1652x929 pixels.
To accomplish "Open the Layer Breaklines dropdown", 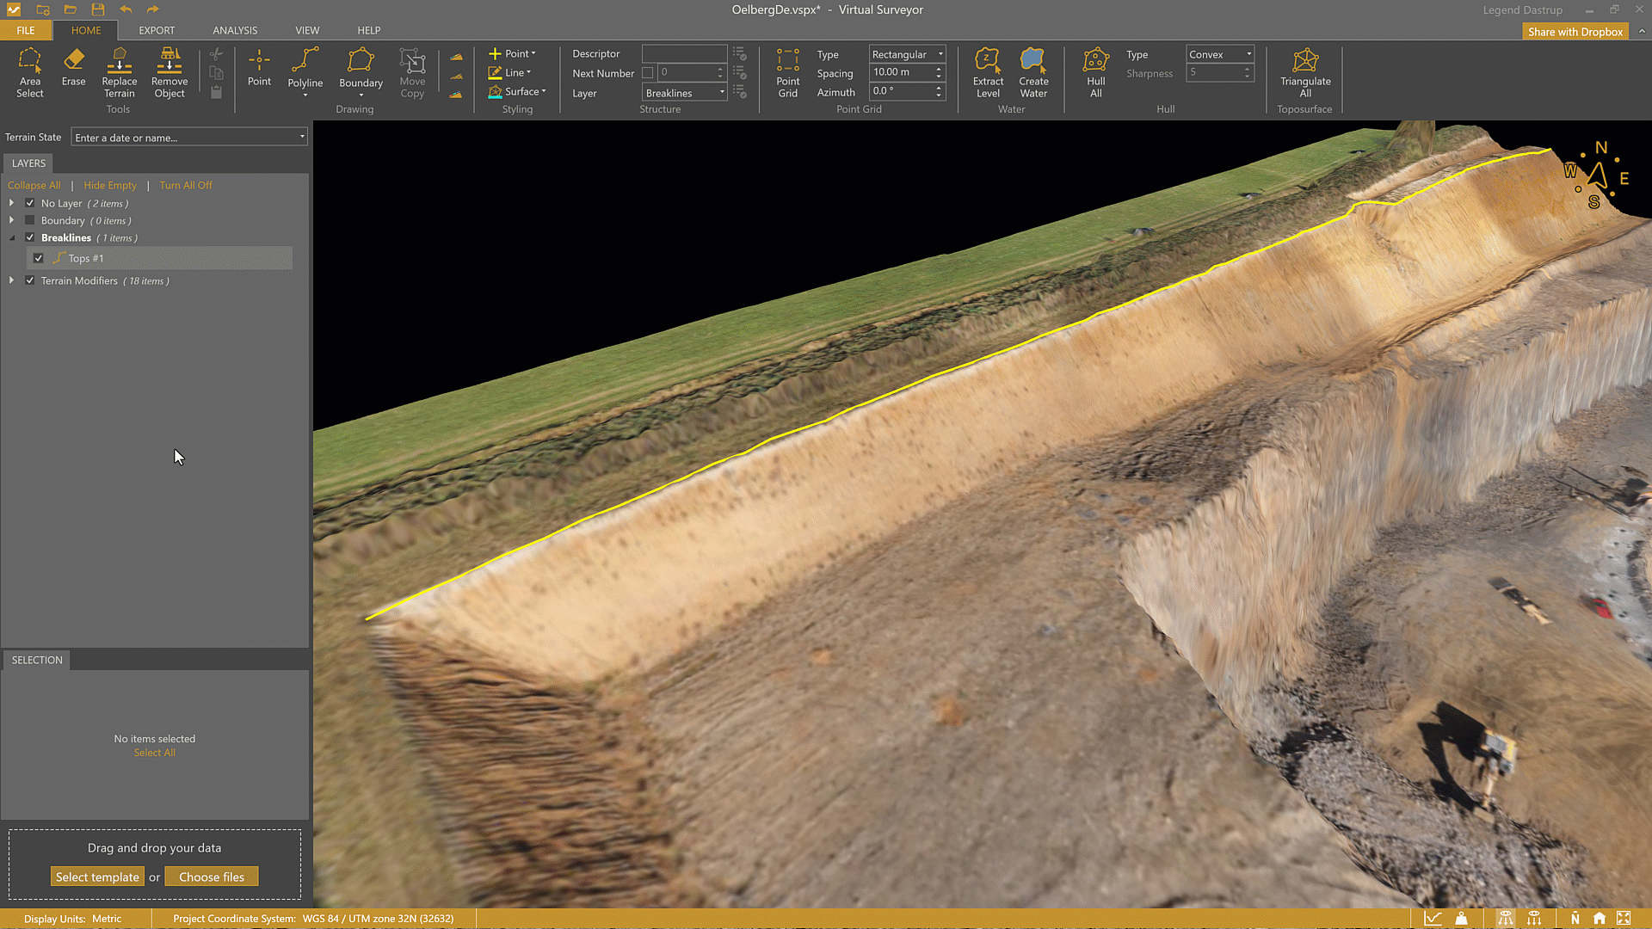I will pos(685,93).
